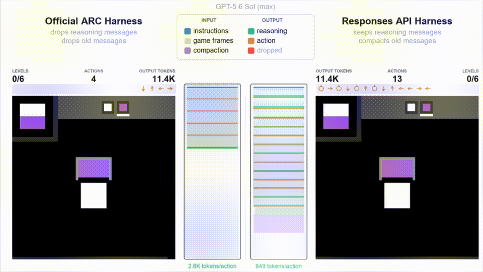Click the white-and-purple target box in the Responses API game
This screenshot has height=272, width=483.
coord(336,116)
